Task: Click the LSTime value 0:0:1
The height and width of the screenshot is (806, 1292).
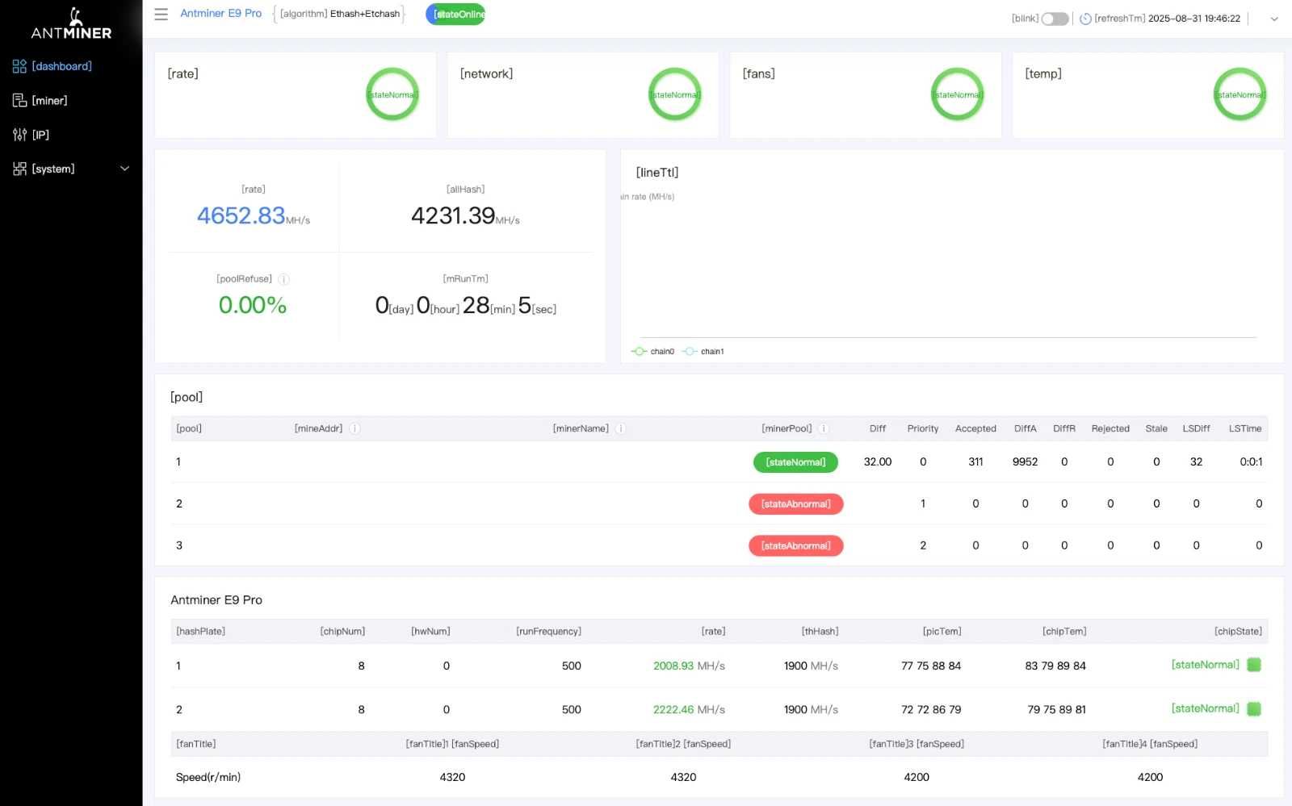Action: click(x=1251, y=462)
